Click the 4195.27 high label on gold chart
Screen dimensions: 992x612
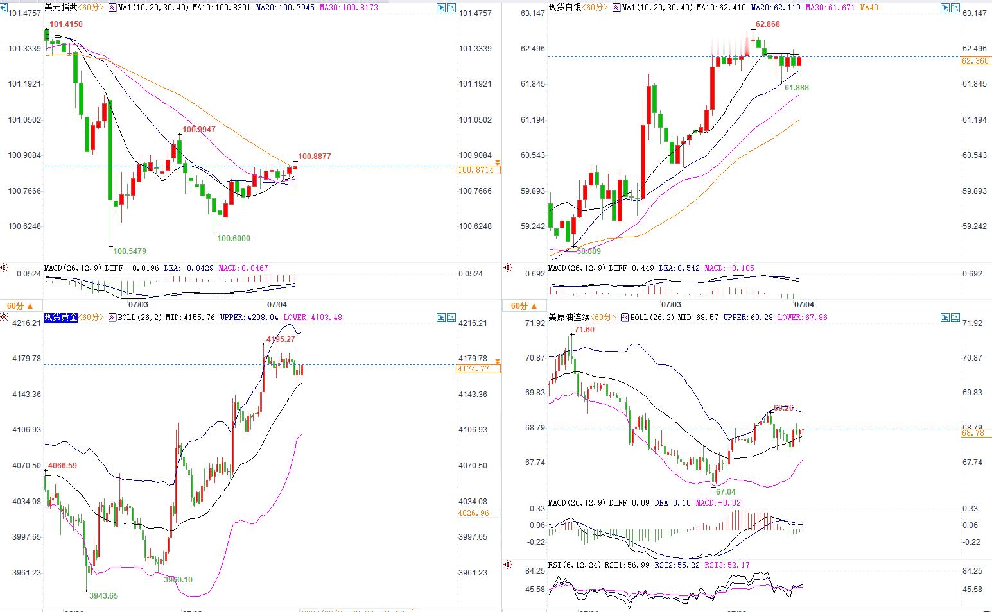point(281,339)
